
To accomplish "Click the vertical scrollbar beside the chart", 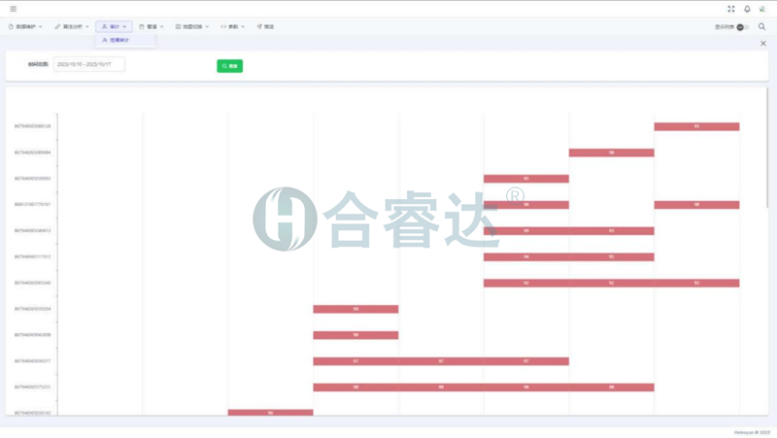I will [x=767, y=148].
